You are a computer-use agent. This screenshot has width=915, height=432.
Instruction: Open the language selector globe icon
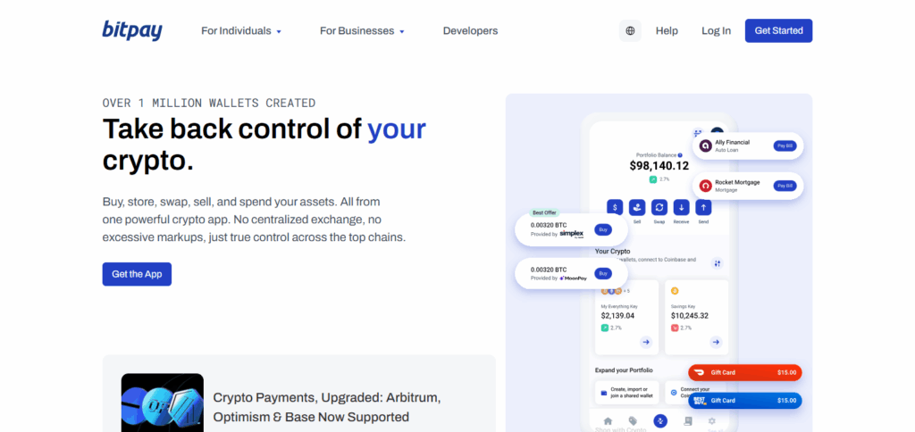click(x=630, y=31)
